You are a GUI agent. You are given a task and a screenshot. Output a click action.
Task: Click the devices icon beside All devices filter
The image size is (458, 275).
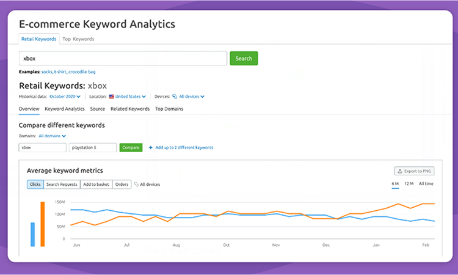click(174, 97)
